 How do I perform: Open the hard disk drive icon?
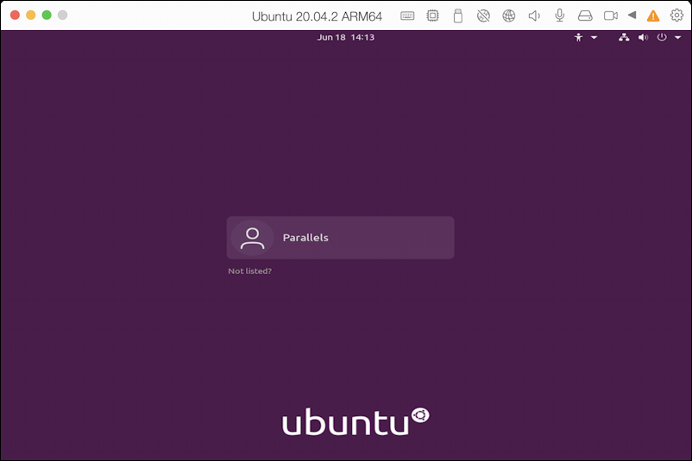click(585, 16)
